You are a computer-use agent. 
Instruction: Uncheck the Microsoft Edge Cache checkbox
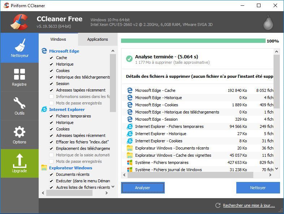coord(51,58)
